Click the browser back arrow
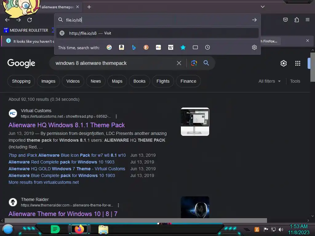 tap(7, 20)
